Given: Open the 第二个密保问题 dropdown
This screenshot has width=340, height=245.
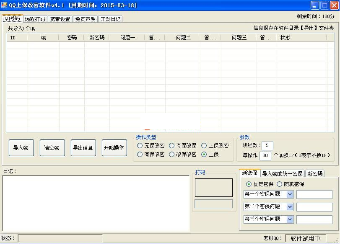Looking at the screenshot, I should pos(290,207).
